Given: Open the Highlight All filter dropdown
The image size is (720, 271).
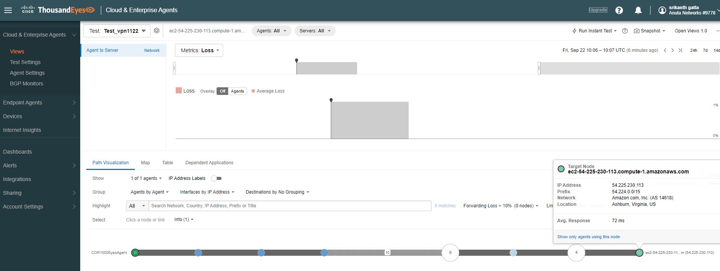Looking at the screenshot, I should 138,206.
